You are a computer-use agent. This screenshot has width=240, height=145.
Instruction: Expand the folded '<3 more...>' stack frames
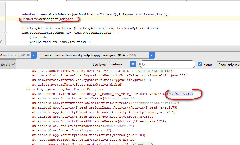pyautogui.click(x=142, y=144)
